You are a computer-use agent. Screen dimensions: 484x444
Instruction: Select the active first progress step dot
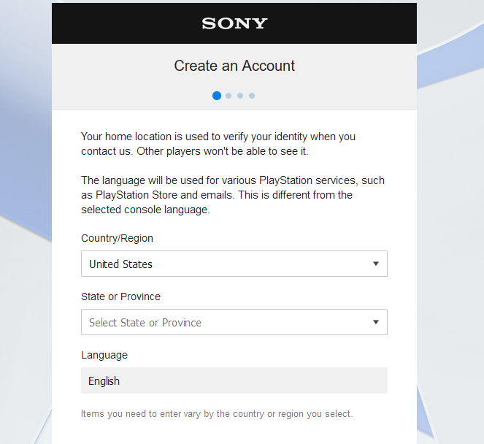pyautogui.click(x=217, y=96)
